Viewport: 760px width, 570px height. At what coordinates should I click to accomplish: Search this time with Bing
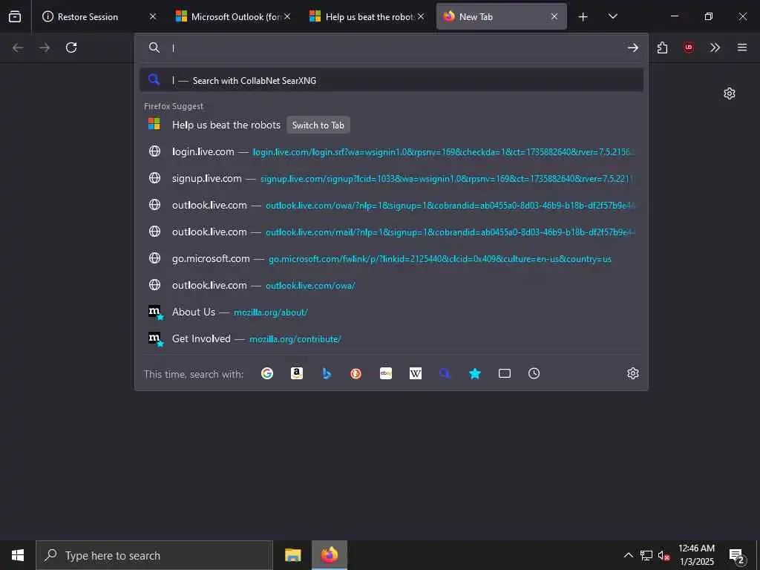pyautogui.click(x=327, y=373)
